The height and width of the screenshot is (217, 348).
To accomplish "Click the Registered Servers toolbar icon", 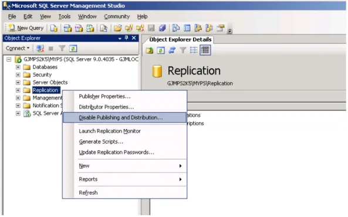I will [176, 28].
